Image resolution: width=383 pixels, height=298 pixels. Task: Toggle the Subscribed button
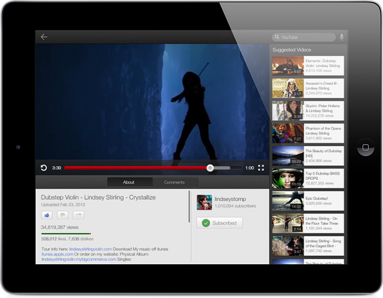tap(219, 223)
